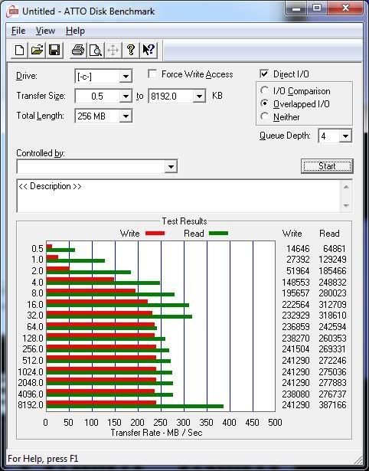Click read value 64861
Viewport: 369px width, 471px height.
[x=335, y=249]
